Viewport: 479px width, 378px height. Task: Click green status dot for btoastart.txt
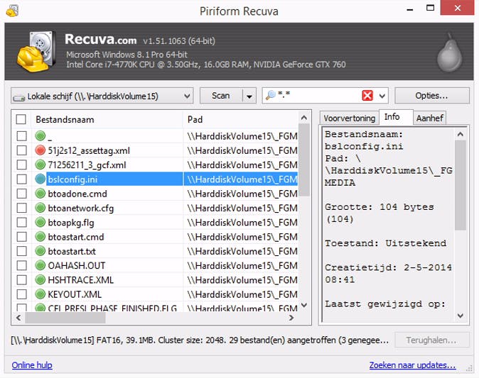40,251
